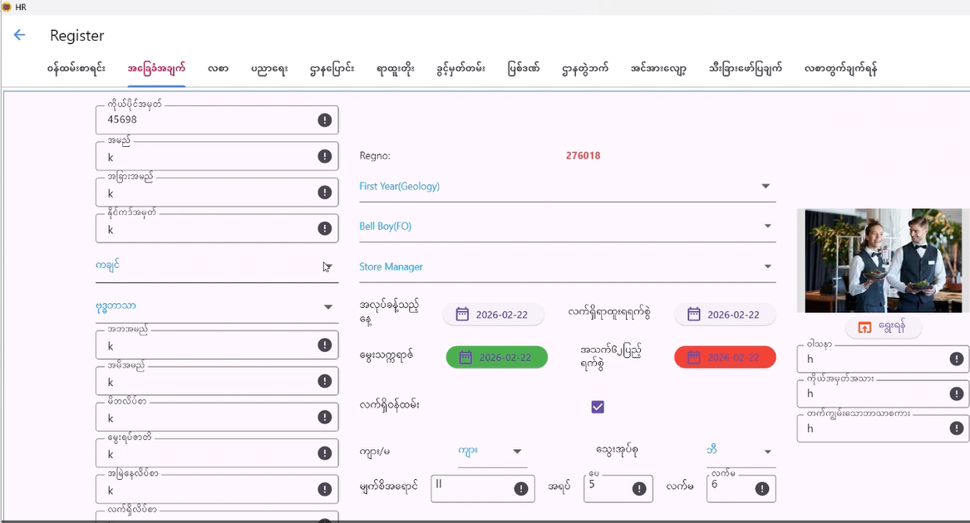Focus the ဝါသနာ hobby input field
The image size is (970, 523).
pos(883,359)
